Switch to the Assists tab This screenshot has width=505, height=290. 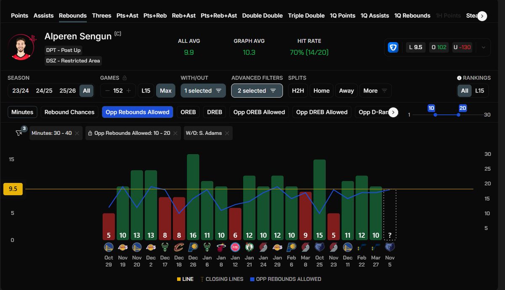pos(44,16)
